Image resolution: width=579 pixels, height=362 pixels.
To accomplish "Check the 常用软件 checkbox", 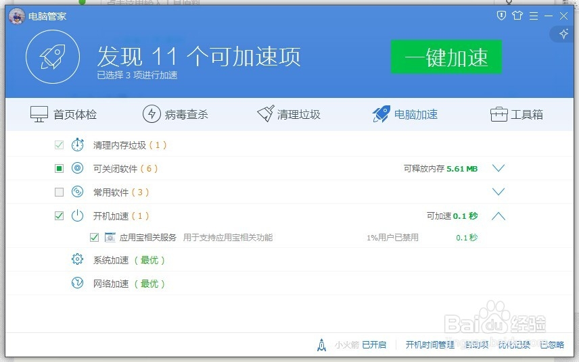I will tap(59, 192).
